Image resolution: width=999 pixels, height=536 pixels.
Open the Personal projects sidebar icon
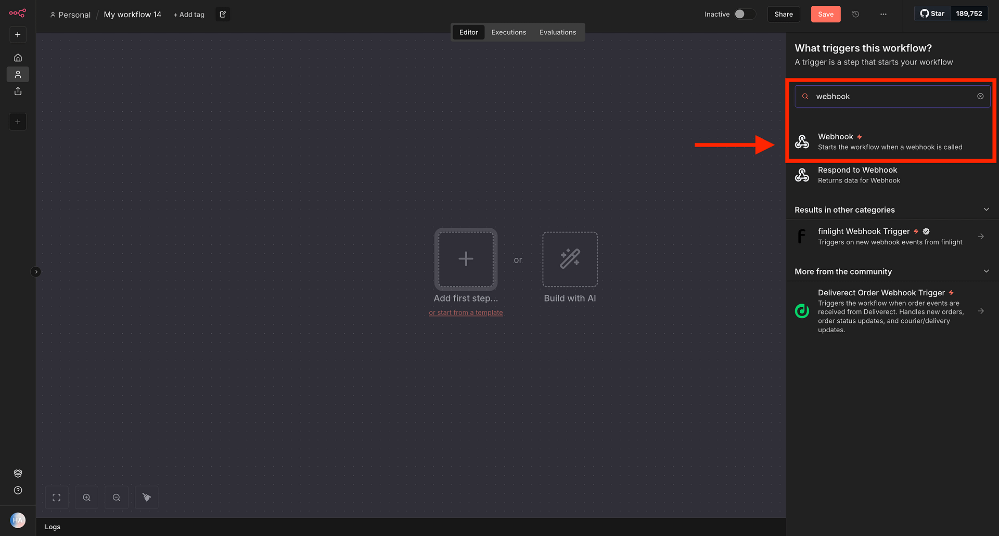[18, 74]
